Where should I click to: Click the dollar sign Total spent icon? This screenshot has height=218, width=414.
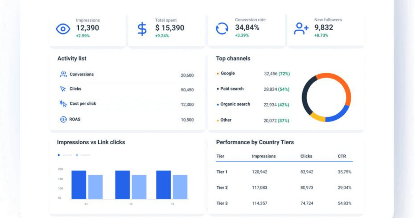coord(142,29)
